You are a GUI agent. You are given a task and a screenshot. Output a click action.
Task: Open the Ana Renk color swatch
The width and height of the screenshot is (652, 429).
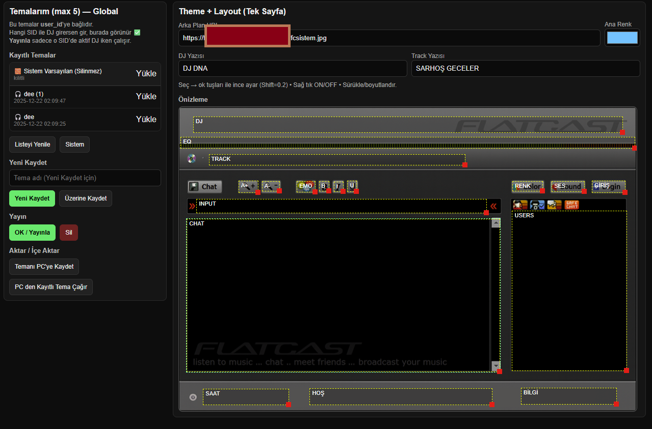622,38
